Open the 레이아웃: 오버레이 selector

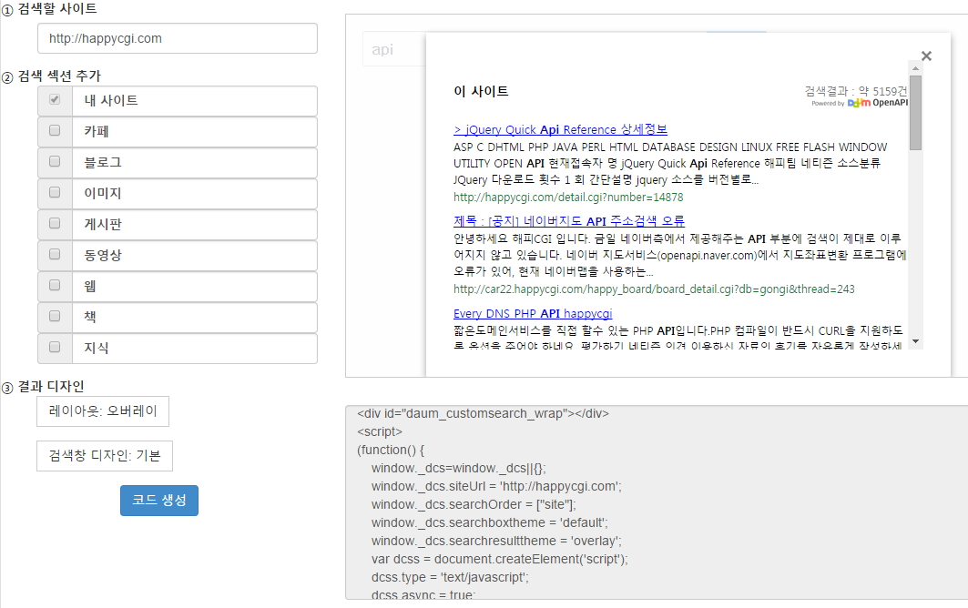(103, 411)
